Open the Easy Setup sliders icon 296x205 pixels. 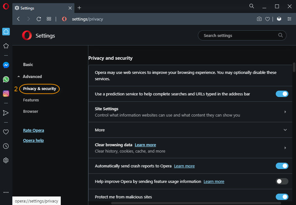click(x=289, y=19)
